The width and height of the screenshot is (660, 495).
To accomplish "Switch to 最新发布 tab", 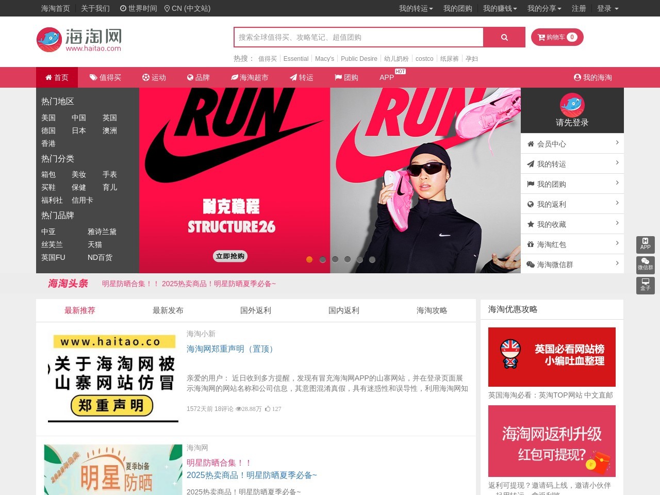I will (168, 310).
